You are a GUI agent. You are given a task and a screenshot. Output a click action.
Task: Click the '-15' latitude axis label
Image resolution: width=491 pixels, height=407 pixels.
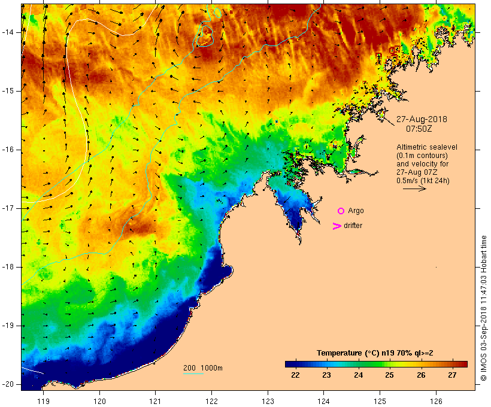coord(8,91)
